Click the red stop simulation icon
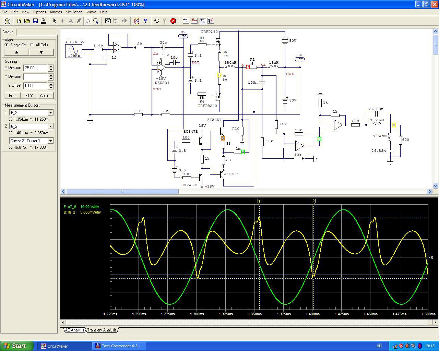 tap(173, 21)
